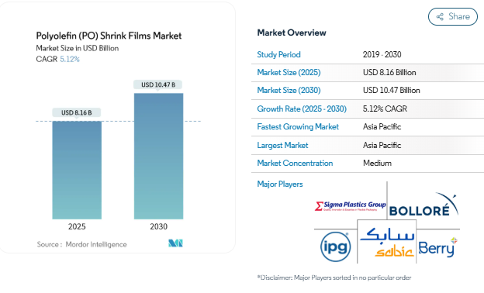
Task: Click Growth Rate (2025 - 2030) label
Action: 302,109
